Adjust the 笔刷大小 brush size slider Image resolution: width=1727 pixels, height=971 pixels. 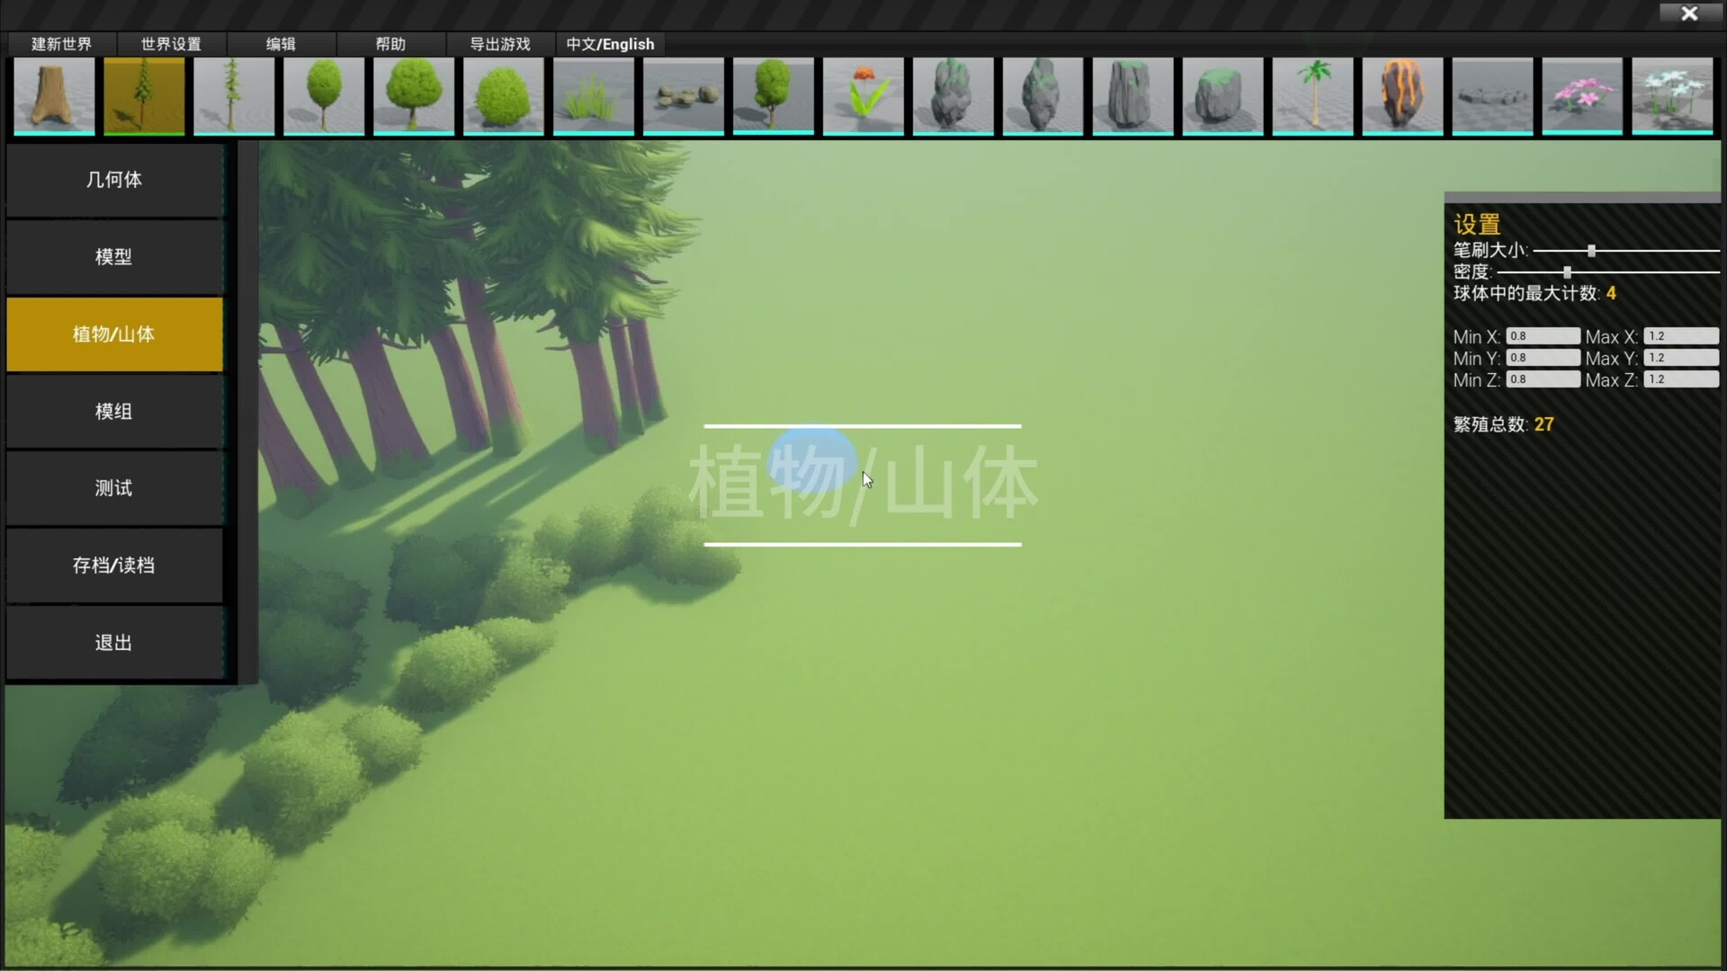(1591, 251)
